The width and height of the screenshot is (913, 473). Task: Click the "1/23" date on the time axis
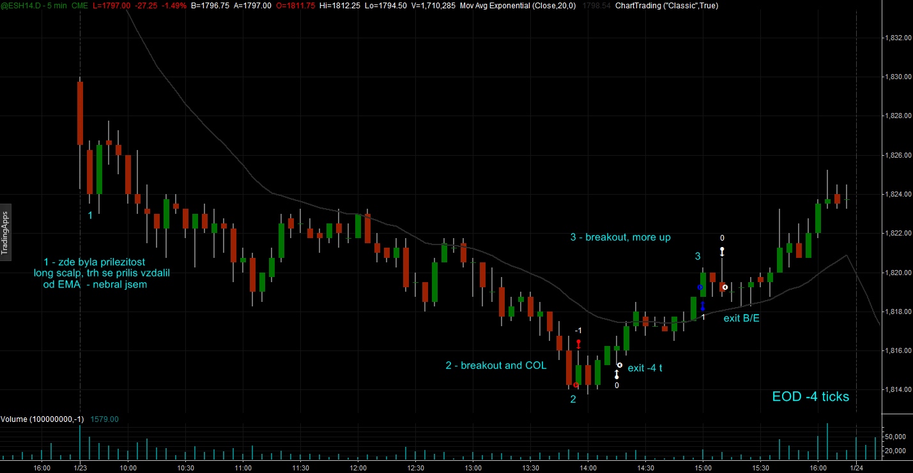(80, 467)
